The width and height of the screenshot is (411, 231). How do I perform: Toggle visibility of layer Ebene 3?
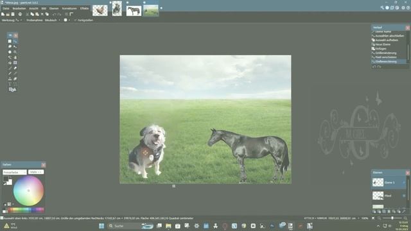coord(404,182)
